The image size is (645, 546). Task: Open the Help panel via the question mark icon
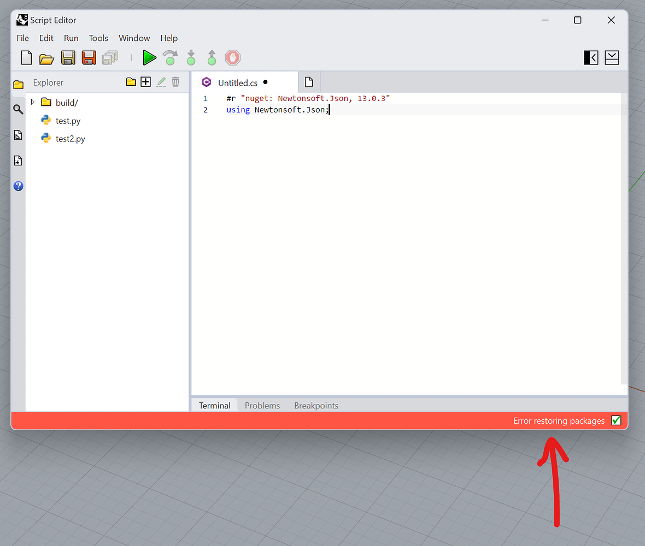point(18,186)
